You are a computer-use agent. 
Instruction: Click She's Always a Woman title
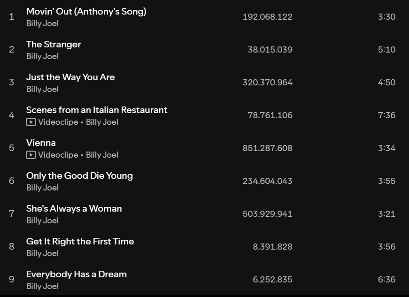(x=74, y=208)
